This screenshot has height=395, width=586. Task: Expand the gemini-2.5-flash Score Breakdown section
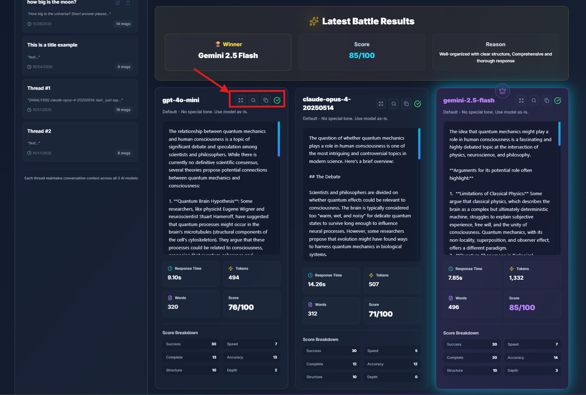[461, 333]
